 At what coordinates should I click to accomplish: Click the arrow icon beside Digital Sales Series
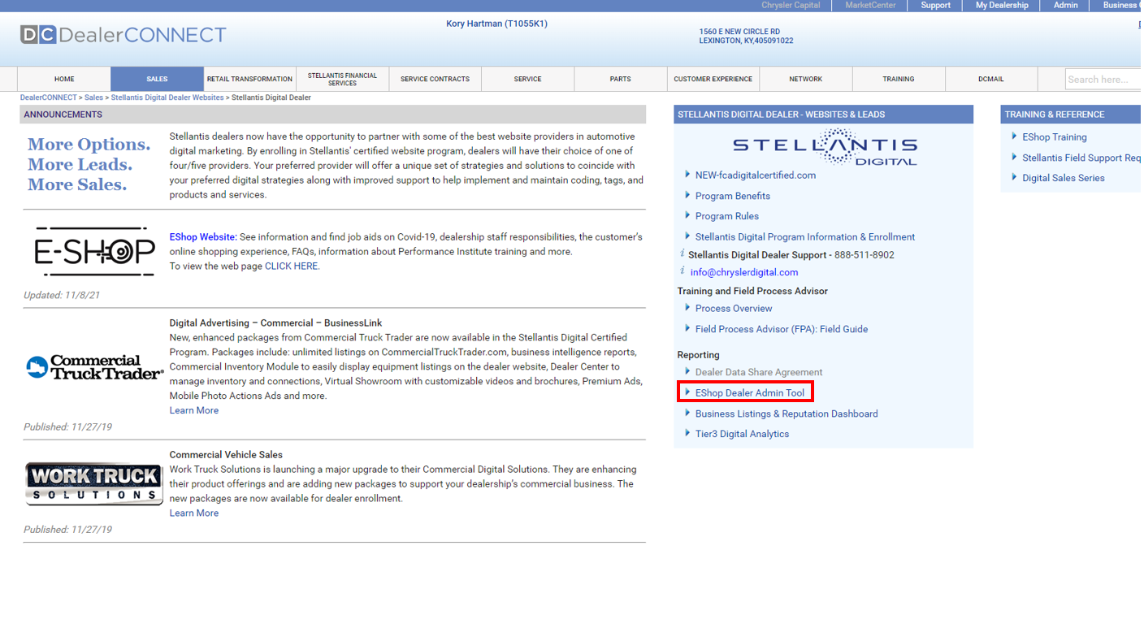pyautogui.click(x=1014, y=177)
